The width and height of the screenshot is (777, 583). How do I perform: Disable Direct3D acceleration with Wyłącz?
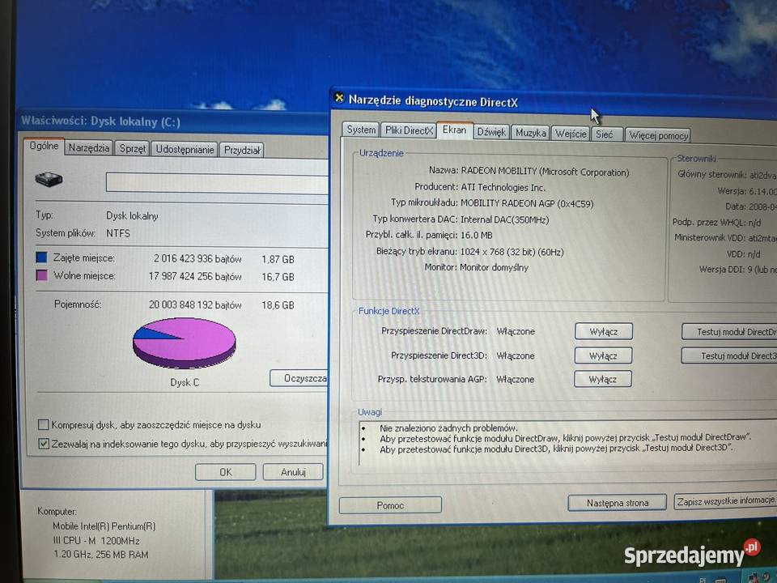point(603,355)
